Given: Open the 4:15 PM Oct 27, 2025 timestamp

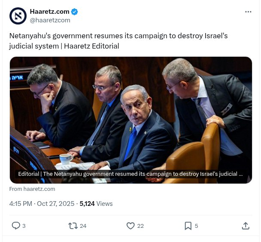Looking at the screenshot, I should [x=42, y=203].
